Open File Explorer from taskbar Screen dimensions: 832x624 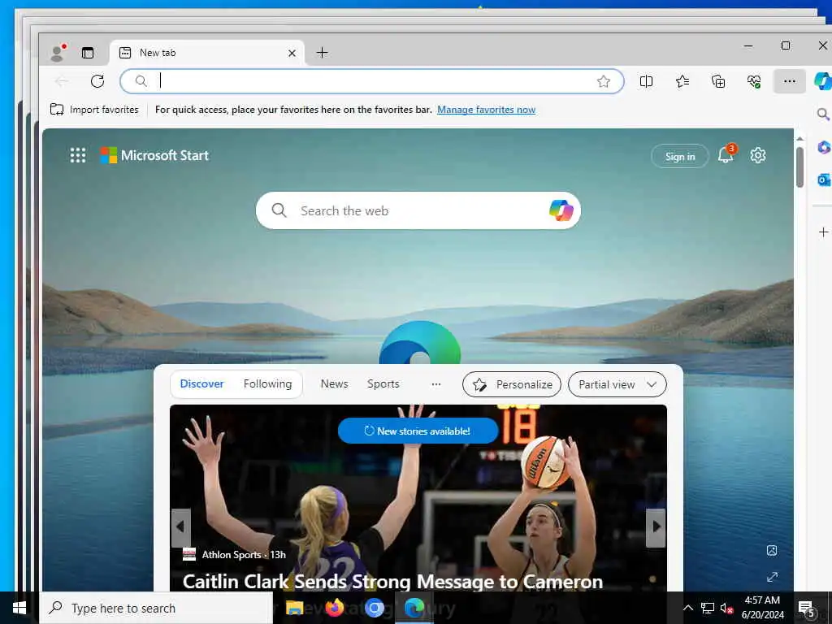coord(294,608)
